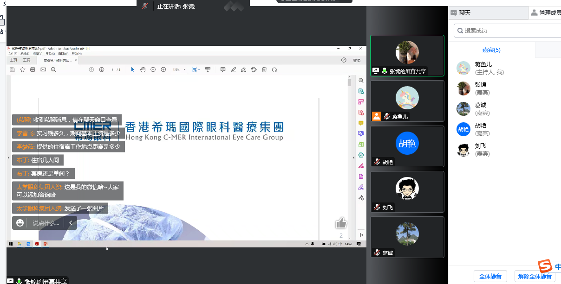Collapse the chat overlay with left chevron
The image size is (561, 284).
click(71, 223)
